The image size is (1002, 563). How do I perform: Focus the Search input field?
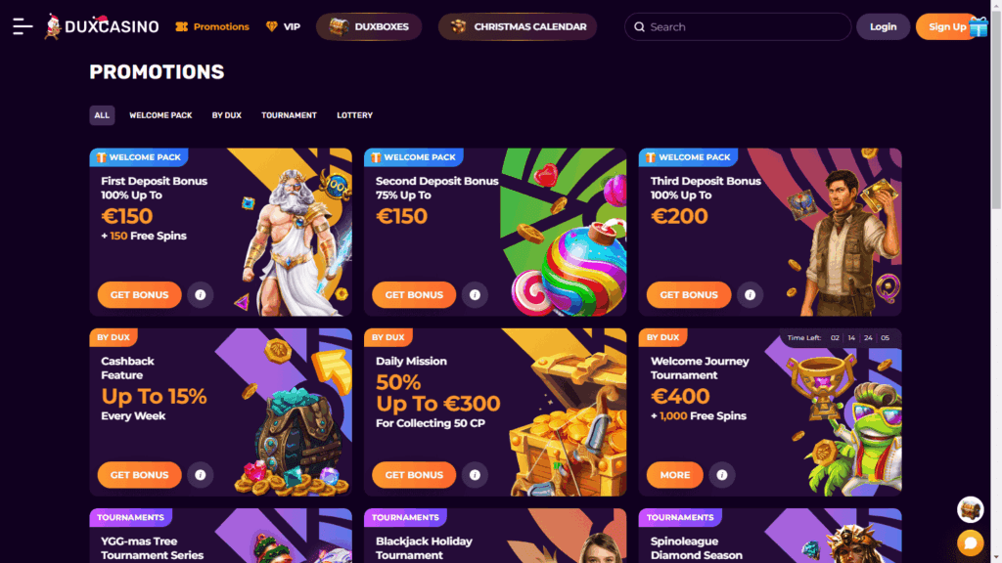738,26
